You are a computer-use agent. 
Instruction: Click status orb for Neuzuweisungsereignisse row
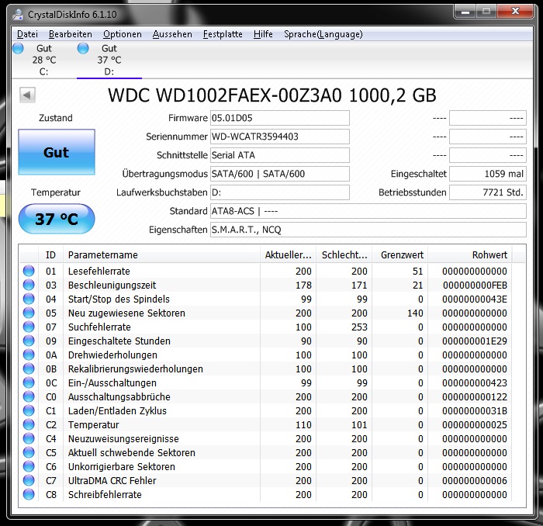(x=29, y=438)
